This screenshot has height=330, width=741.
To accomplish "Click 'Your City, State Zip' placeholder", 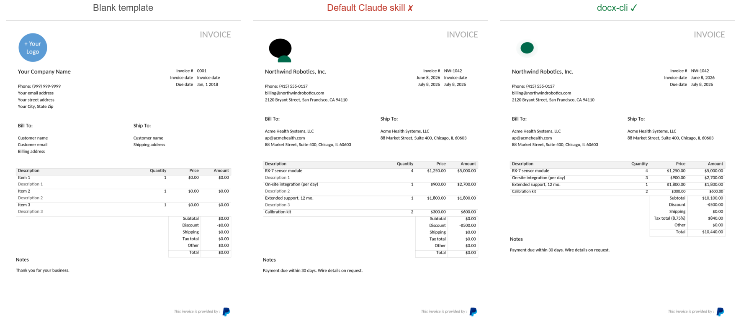I will [36, 107].
